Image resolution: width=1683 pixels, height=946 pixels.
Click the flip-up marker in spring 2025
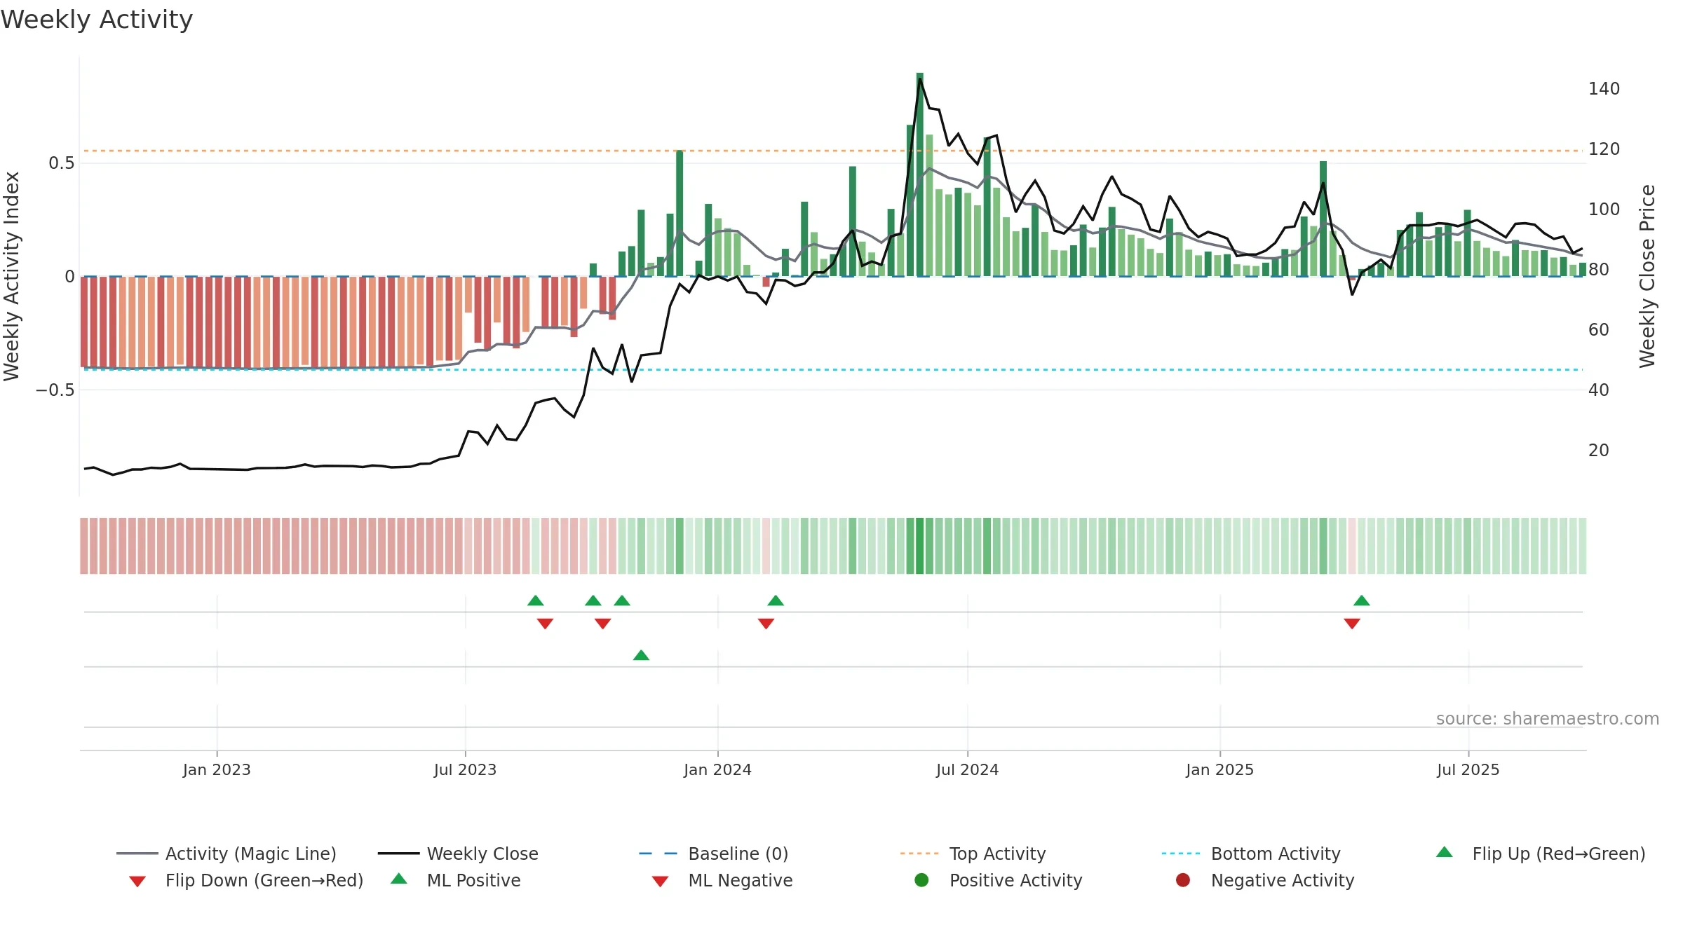point(1362,601)
